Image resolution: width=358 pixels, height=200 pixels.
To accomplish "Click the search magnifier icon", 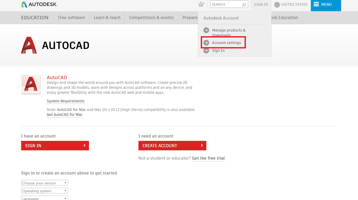I will point(244,5).
